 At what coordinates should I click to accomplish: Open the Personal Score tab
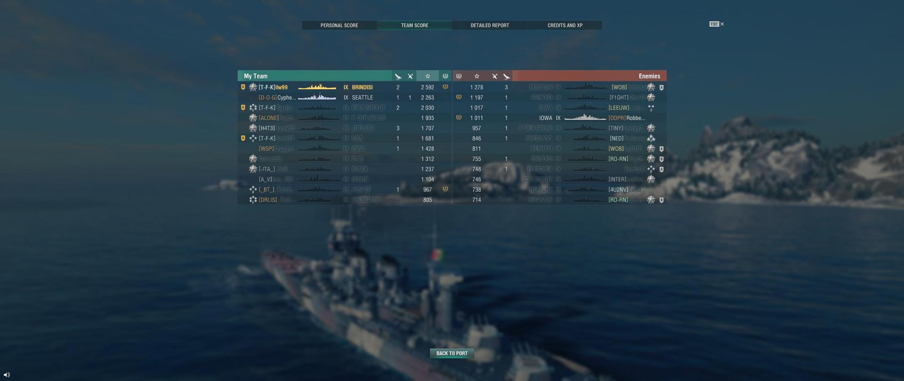pos(339,25)
